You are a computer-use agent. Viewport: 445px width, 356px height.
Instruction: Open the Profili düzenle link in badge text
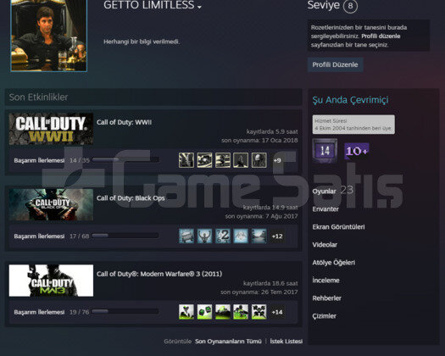point(381,36)
